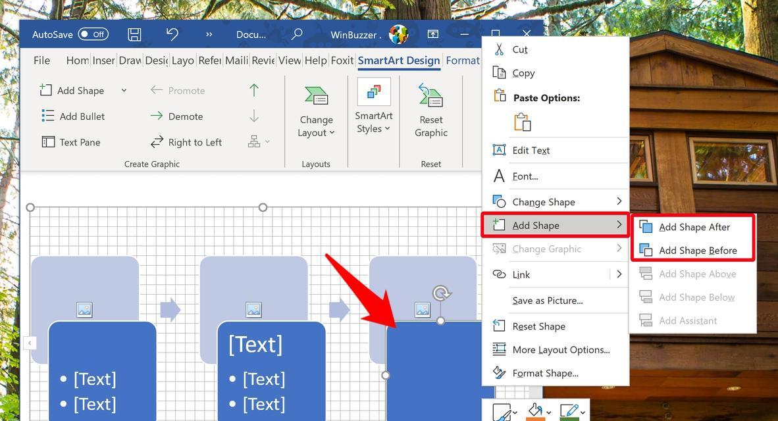778x421 pixels.
Task: Open the Foxit ribbon tab
Action: (342, 61)
